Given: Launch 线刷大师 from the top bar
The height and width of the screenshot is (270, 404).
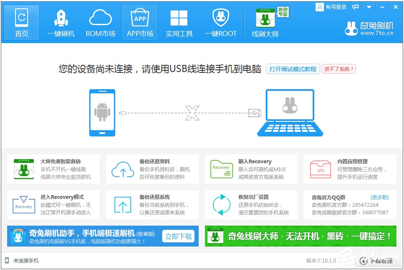Looking at the screenshot, I should tap(265, 22).
